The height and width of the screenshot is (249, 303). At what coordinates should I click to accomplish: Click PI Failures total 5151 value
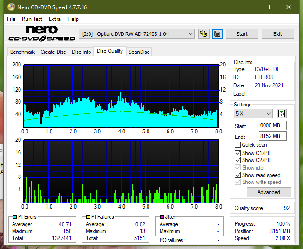tap(140, 238)
